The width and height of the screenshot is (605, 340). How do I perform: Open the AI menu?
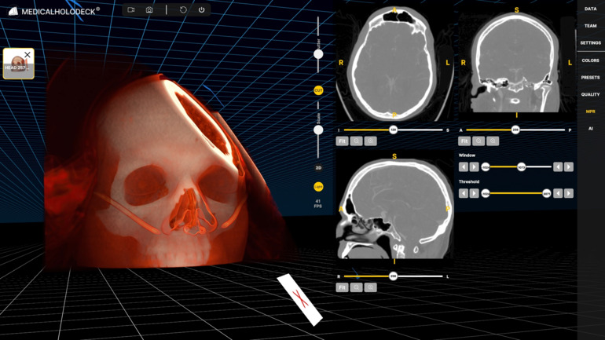(x=590, y=128)
